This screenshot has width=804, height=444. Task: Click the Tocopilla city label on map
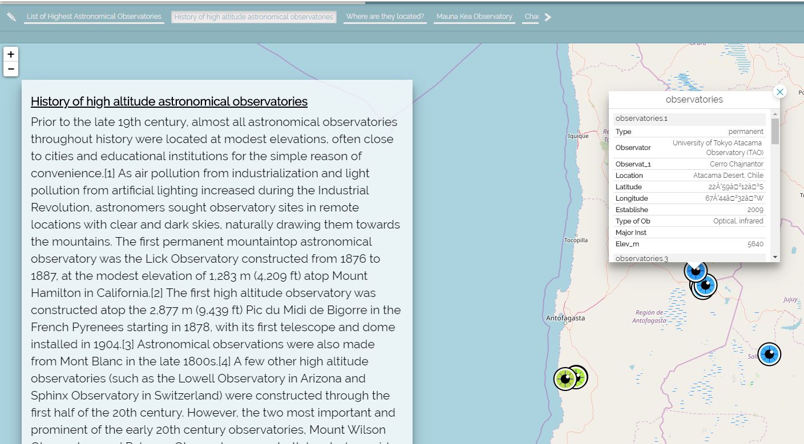(576, 241)
